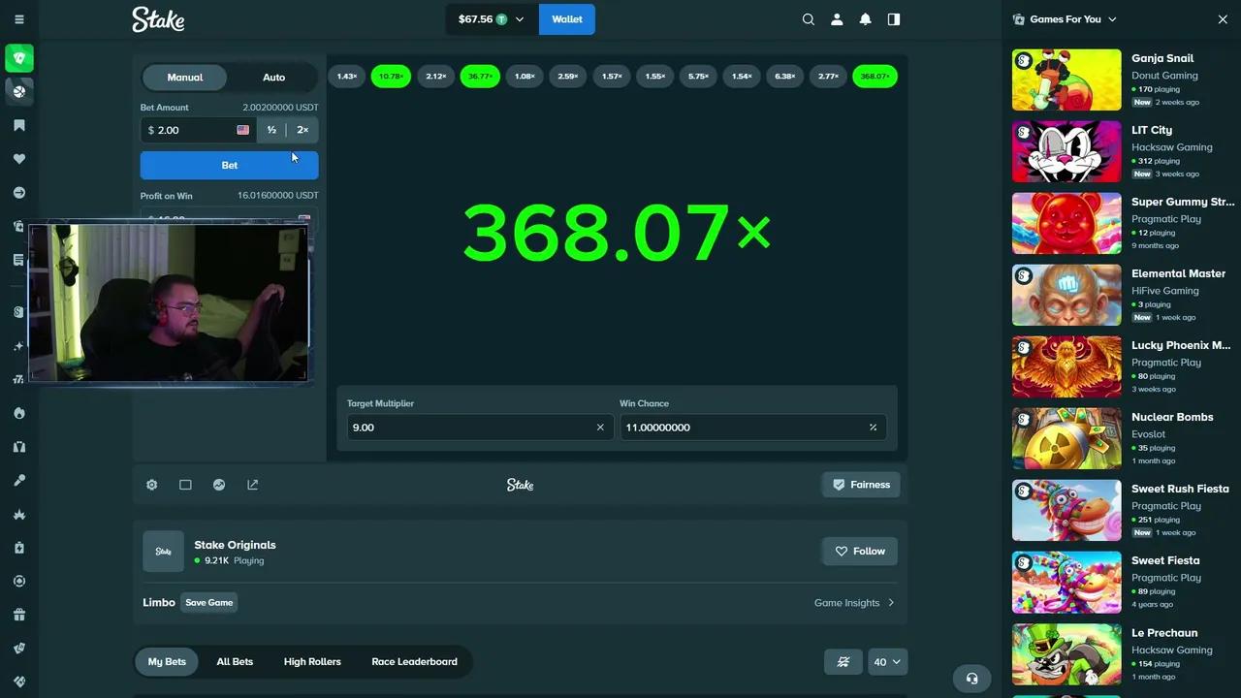
Task: Open the green Casino section icon
Action: pyautogui.click(x=19, y=58)
